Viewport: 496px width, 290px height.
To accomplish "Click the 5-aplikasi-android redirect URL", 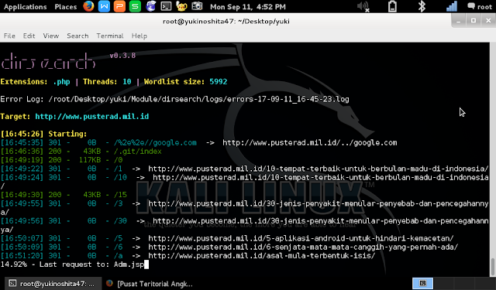I will tap(301, 238).
